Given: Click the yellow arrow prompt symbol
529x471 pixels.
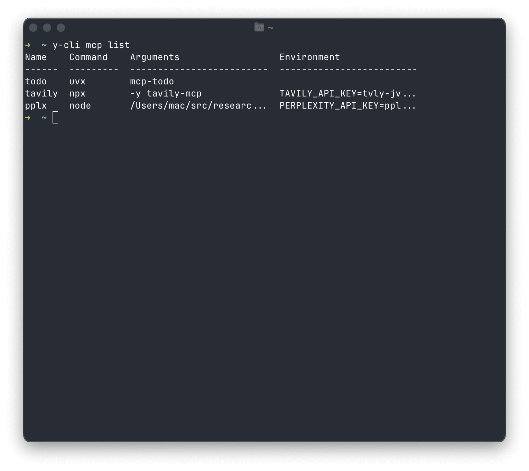Looking at the screenshot, I should pyautogui.click(x=27, y=45).
